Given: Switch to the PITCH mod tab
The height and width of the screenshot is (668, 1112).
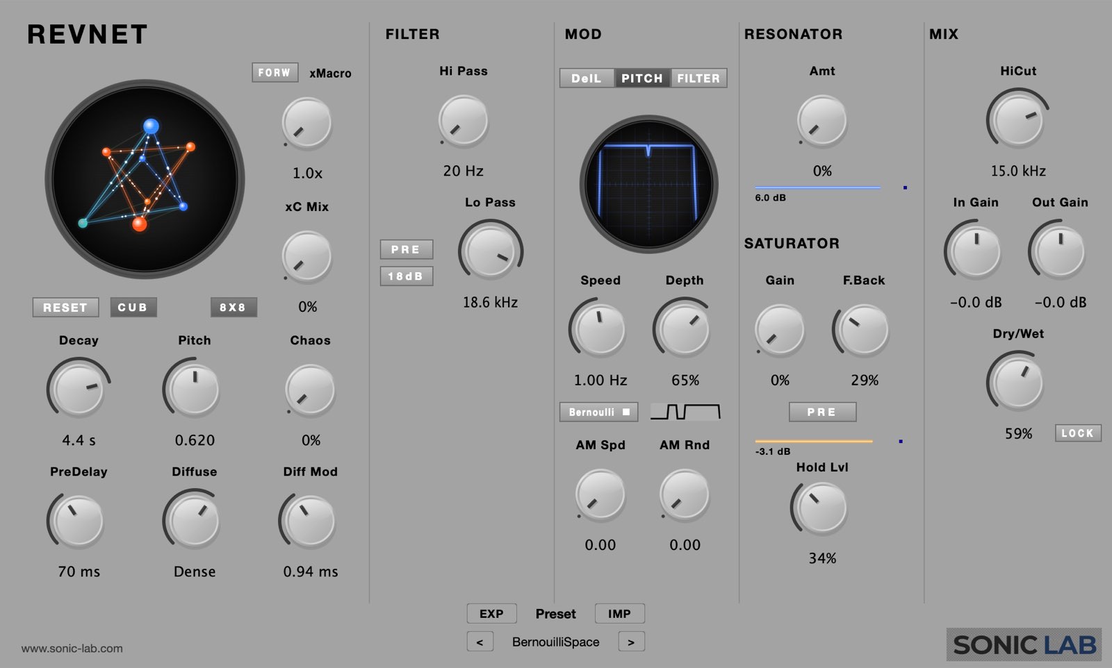Looking at the screenshot, I should pyautogui.click(x=642, y=78).
